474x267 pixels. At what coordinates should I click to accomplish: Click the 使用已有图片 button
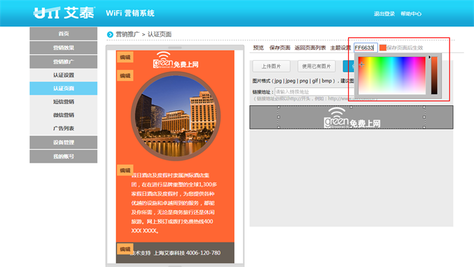(x=316, y=66)
